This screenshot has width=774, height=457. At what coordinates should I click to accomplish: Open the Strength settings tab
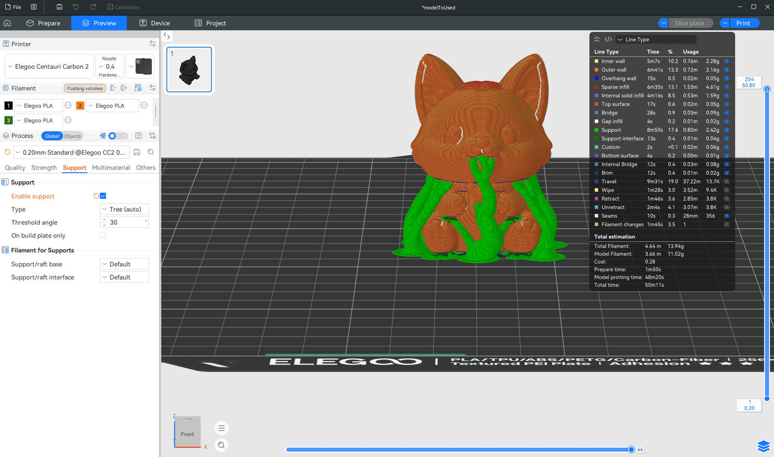click(44, 167)
